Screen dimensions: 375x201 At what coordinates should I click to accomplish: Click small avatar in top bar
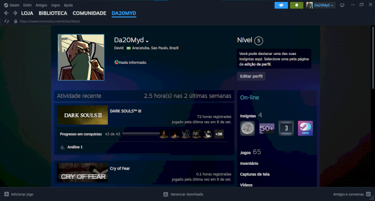pos(309,5)
